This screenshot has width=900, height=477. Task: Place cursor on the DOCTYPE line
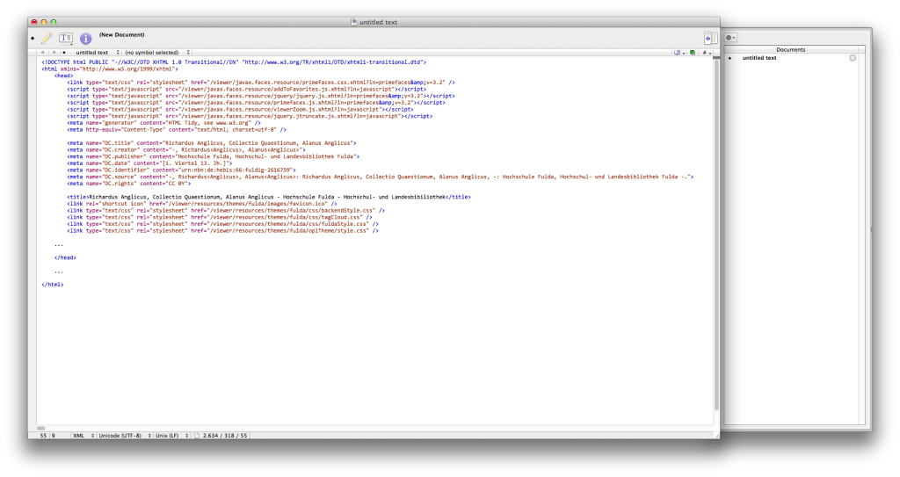tap(234, 62)
